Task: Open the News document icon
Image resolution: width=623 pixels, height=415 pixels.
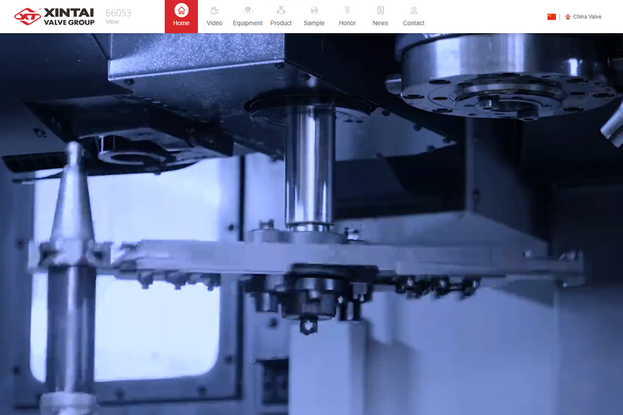Action: pyautogui.click(x=381, y=10)
